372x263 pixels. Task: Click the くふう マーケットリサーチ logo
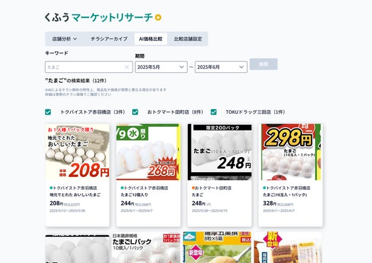(99, 17)
